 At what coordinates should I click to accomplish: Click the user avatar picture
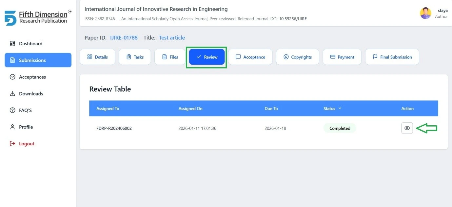pyautogui.click(x=425, y=13)
